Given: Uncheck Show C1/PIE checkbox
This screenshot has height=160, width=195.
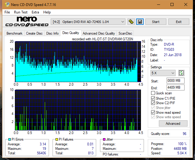Looking at the screenshot, I should point(153,98).
